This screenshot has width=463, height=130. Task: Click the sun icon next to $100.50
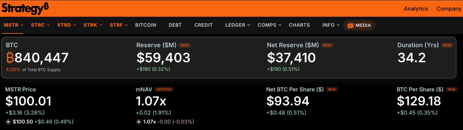click(x=8, y=122)
